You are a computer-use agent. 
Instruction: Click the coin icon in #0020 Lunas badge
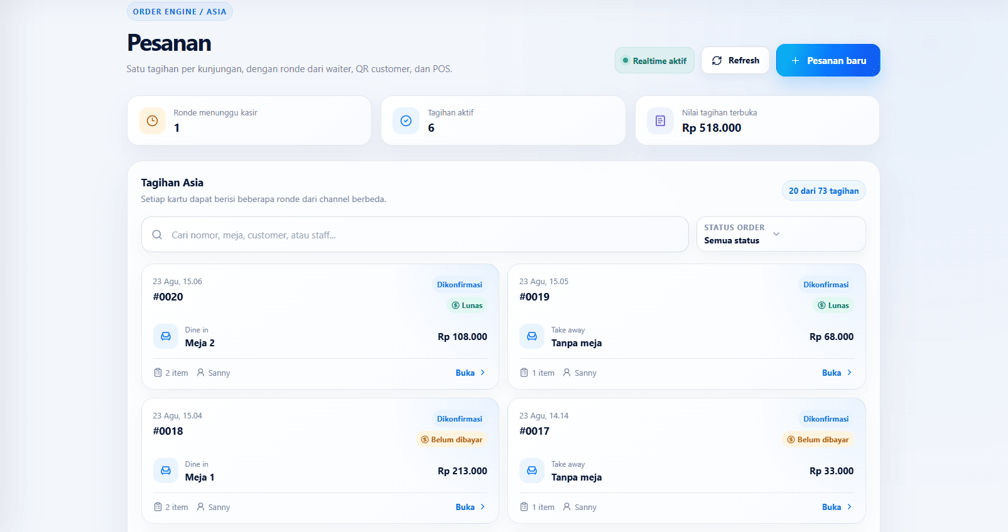[x=455, y=306]
